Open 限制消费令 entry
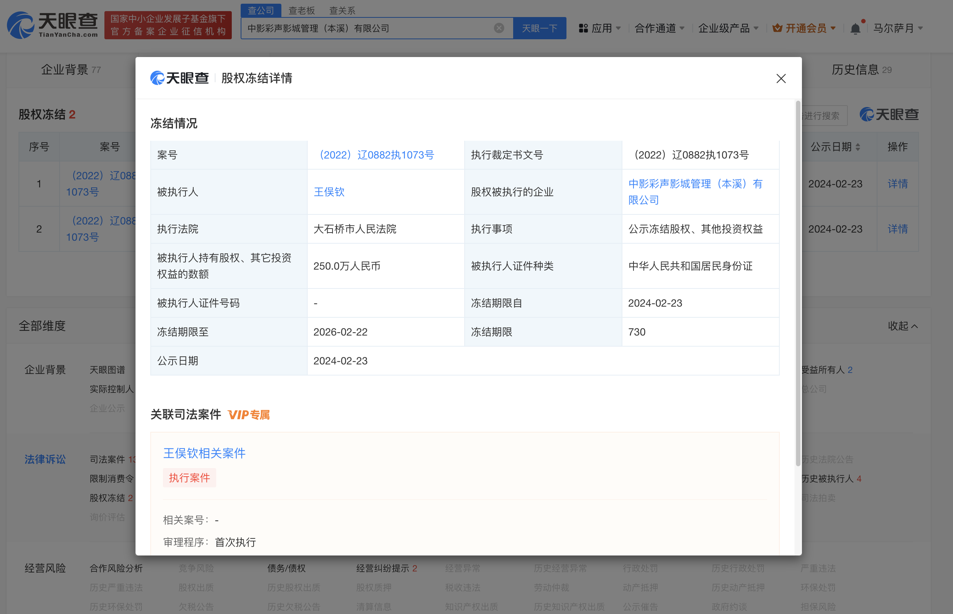 click(x=111, y=478)
